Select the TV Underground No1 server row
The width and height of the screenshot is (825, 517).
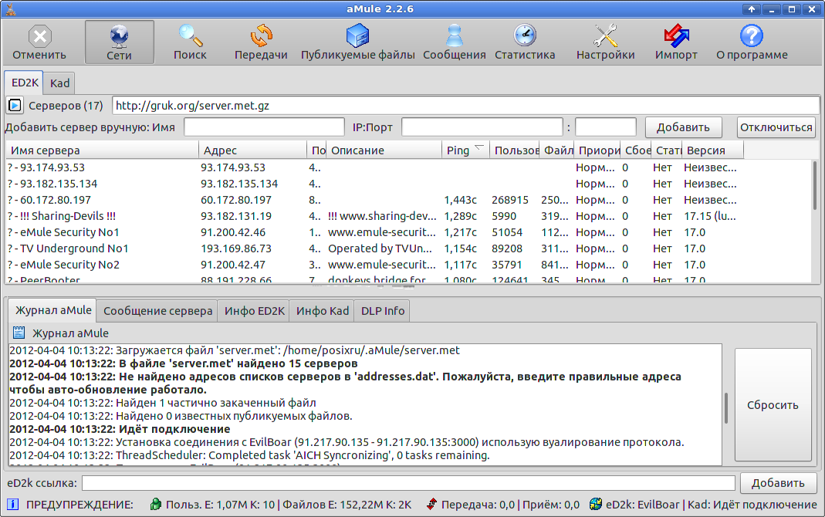coord(408,248)
